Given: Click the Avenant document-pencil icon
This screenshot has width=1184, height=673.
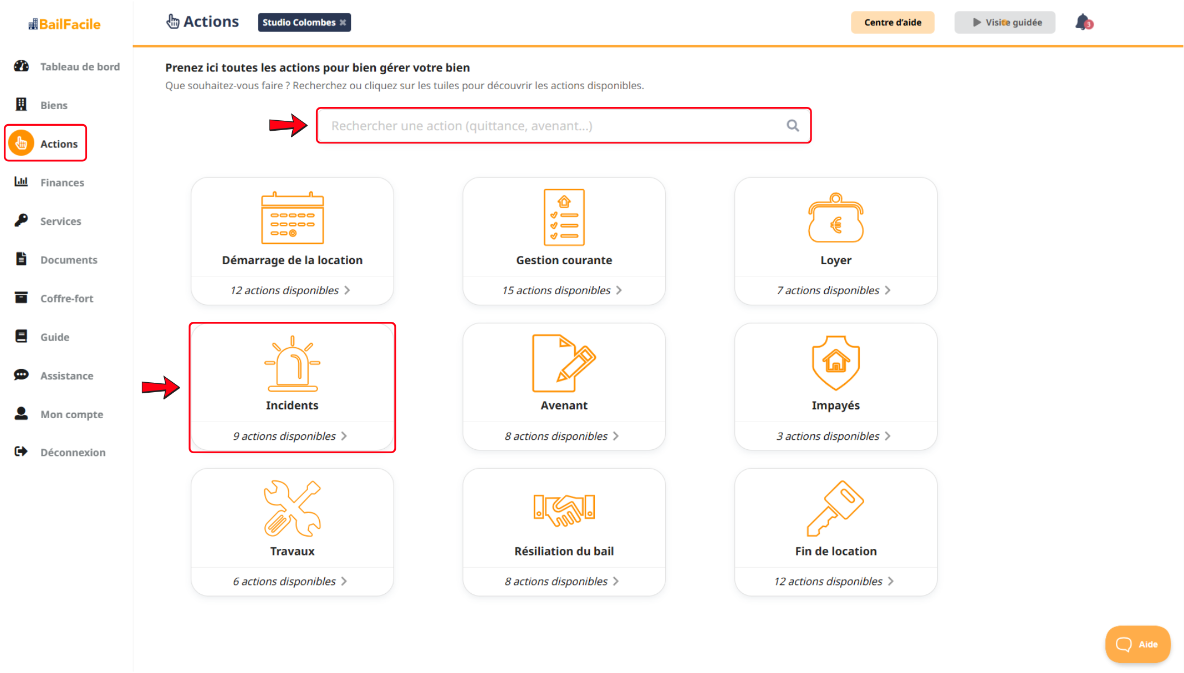Looking at the screenshot, I should click(563, 363).
